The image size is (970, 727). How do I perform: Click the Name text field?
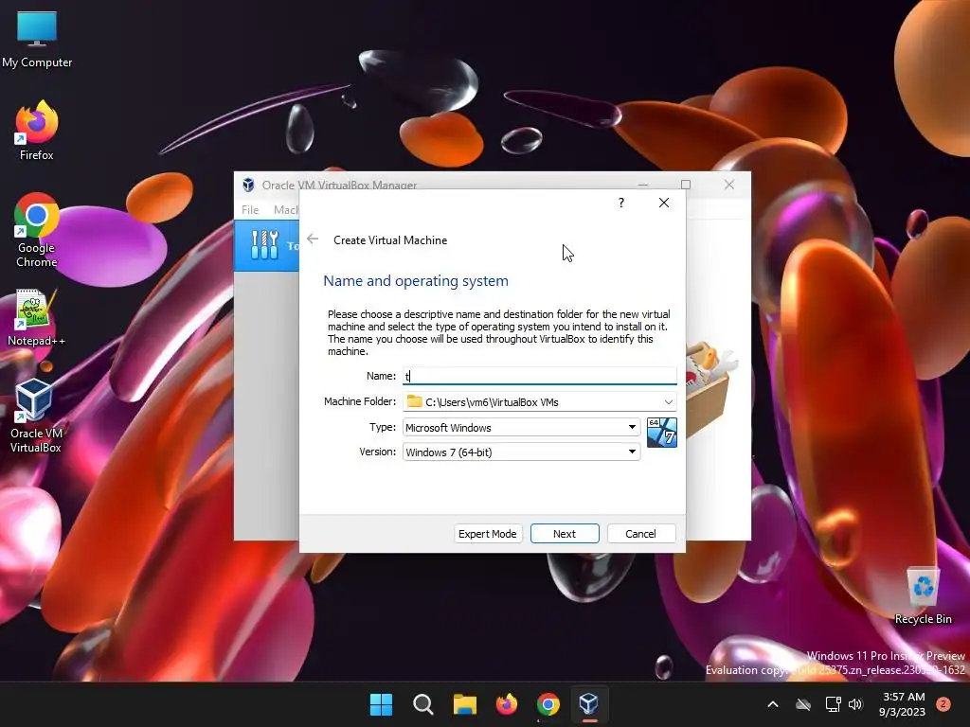point(539,376)
